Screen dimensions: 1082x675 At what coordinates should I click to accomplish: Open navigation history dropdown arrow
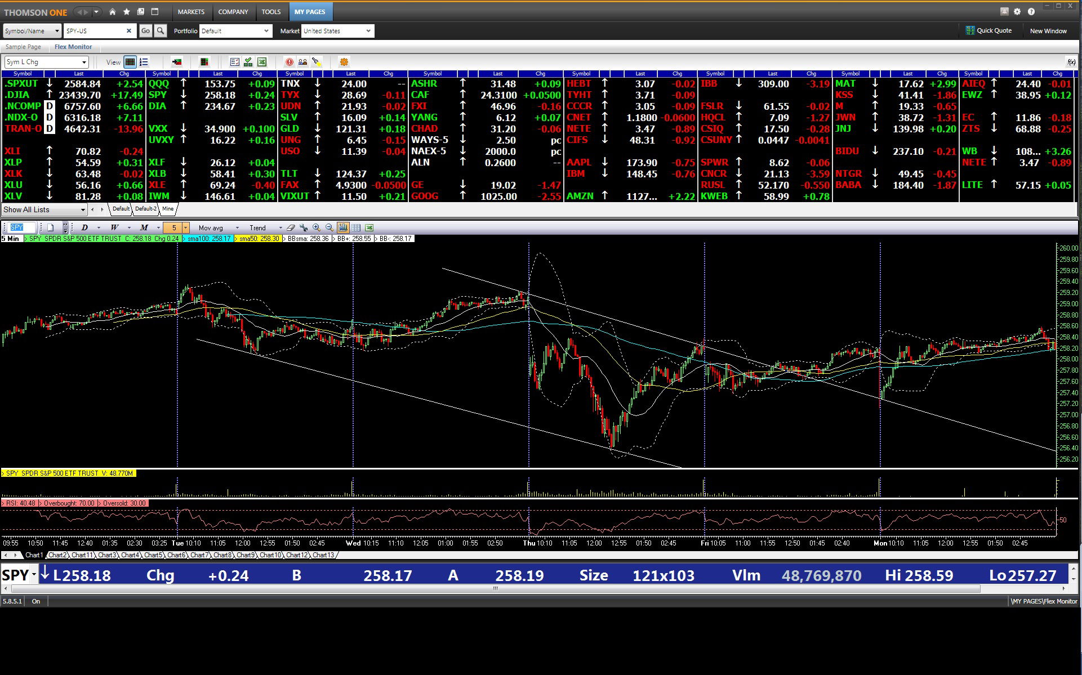click(96, 12)
